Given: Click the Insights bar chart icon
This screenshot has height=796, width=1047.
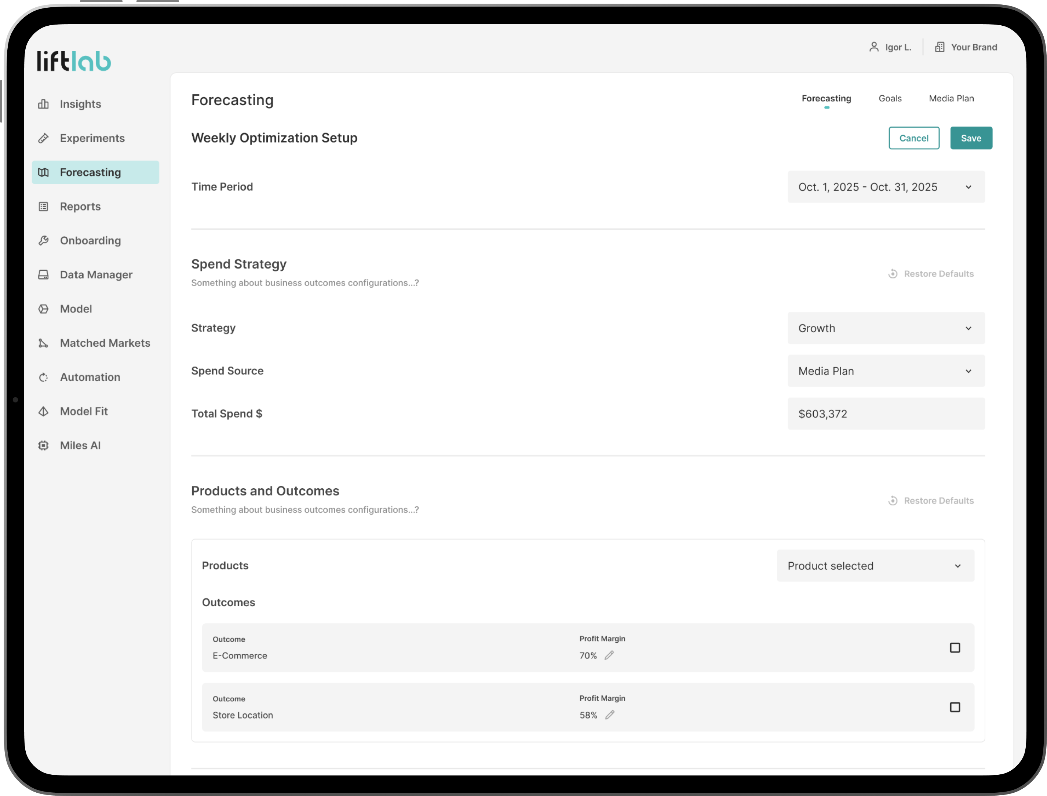Looking at the screenshot, I should click(x=44, y=104).
